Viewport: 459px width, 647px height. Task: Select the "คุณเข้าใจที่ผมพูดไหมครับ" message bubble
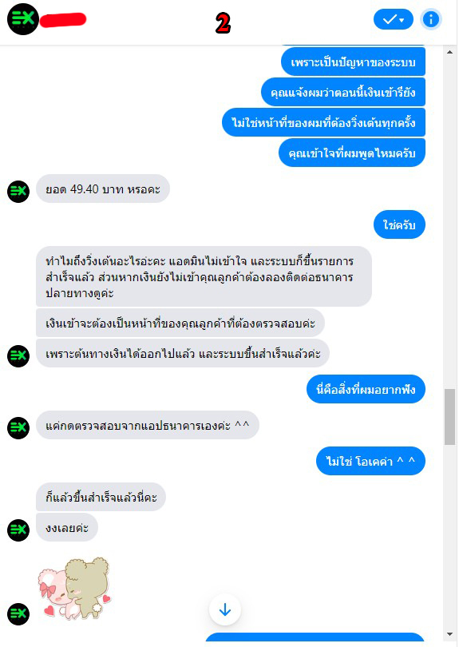(x=352, y=153)
